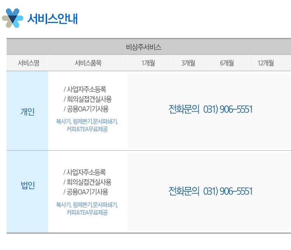291x250 pixels.
Task: Click the colorful star logo icon
Action: (x=13, y=18)
